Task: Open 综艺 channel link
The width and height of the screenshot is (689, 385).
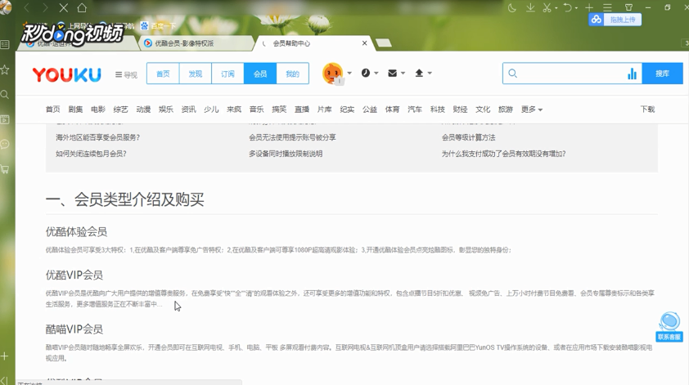Action: (x=120, y=110)
